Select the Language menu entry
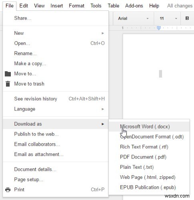 tap(56, 109)
